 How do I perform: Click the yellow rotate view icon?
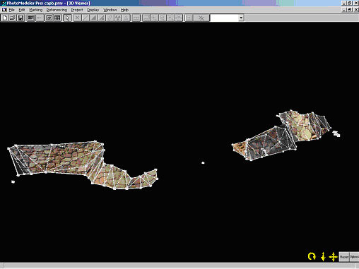[x=312, y=256]
